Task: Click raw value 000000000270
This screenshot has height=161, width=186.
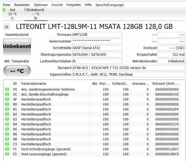Action: pos(167,124)
